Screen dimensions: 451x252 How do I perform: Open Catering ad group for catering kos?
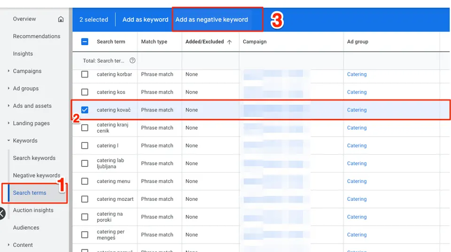pyautogui.click(x=357, y=92)
